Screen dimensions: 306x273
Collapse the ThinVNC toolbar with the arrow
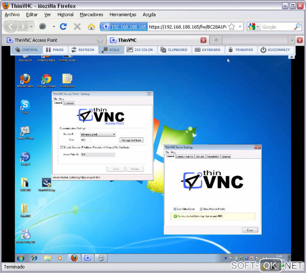coord(291,57)
